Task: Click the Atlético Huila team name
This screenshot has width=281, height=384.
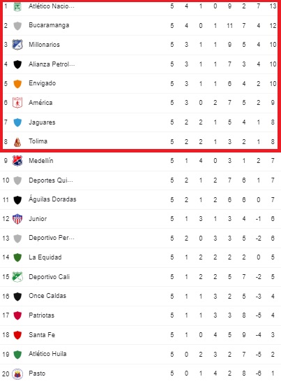Action: 47,354
